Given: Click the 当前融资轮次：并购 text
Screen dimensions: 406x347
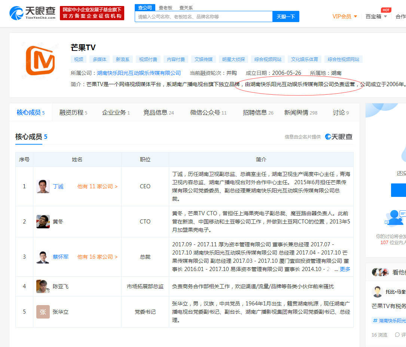Looking at the screenshot, I should pos(213,73).
